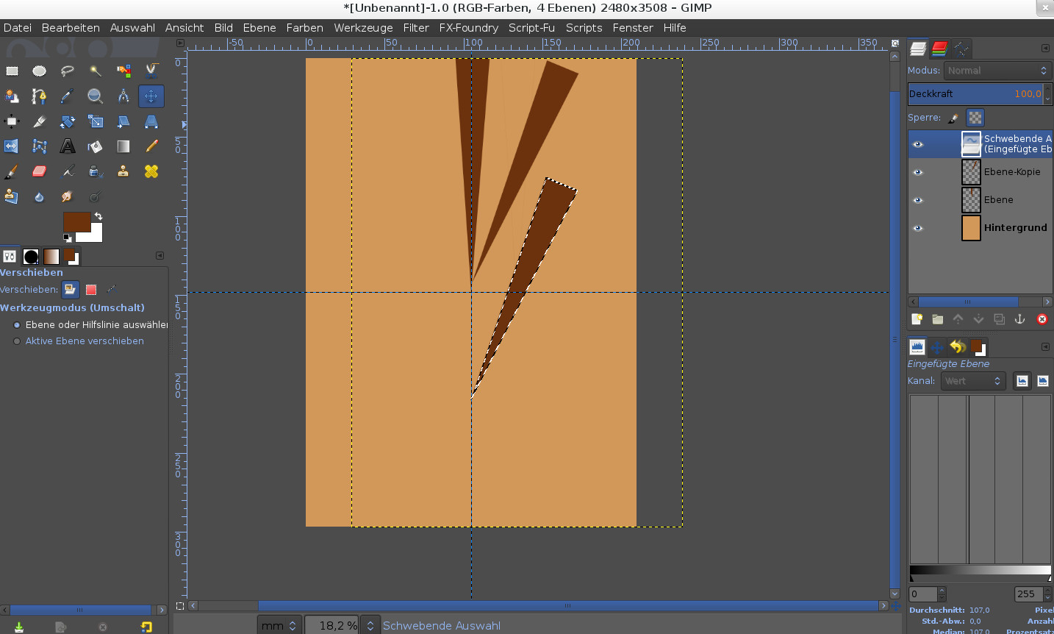Click the delete layer icon
The image size is (1054, 634).
1042,319
